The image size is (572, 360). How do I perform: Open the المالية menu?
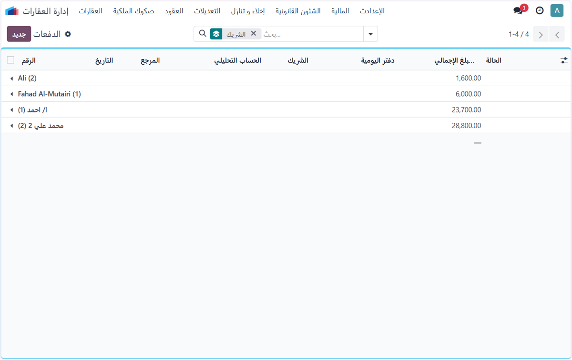click(340, 11)
